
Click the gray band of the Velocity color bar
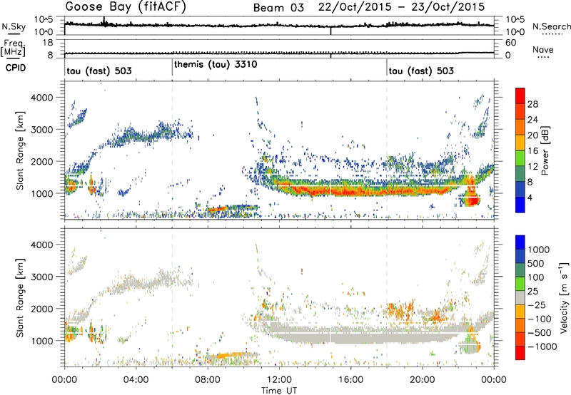pos(520,298)
